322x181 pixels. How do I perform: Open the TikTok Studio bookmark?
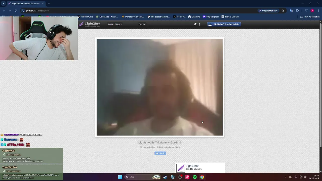point(85,17)
